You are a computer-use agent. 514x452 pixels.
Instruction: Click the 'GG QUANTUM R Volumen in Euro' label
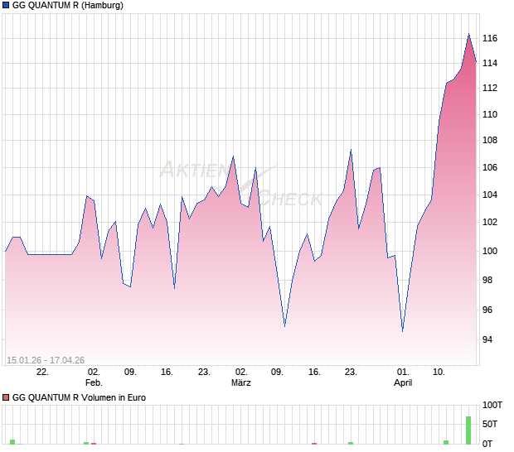point(79,397)
